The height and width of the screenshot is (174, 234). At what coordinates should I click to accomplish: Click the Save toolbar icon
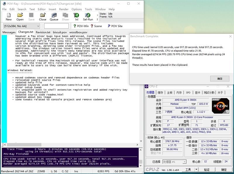(x=31, y=17)
